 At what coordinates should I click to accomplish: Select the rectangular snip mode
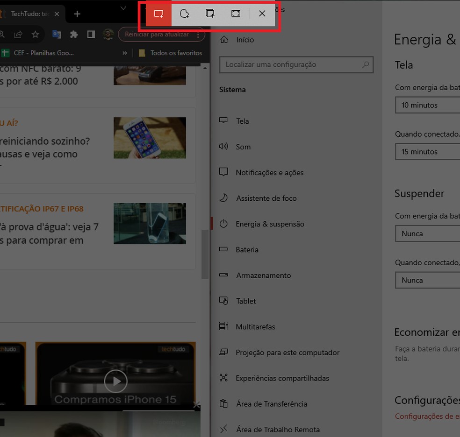tap(159, 14)
